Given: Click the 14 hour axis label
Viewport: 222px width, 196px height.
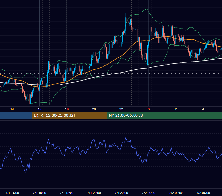Looking at the screenshot, I should 12,109.
